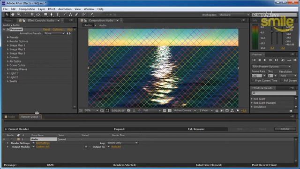This screenshot has width=300, height=169.
Task: Mute audio in Preview panel
Action: coord(283,60)
